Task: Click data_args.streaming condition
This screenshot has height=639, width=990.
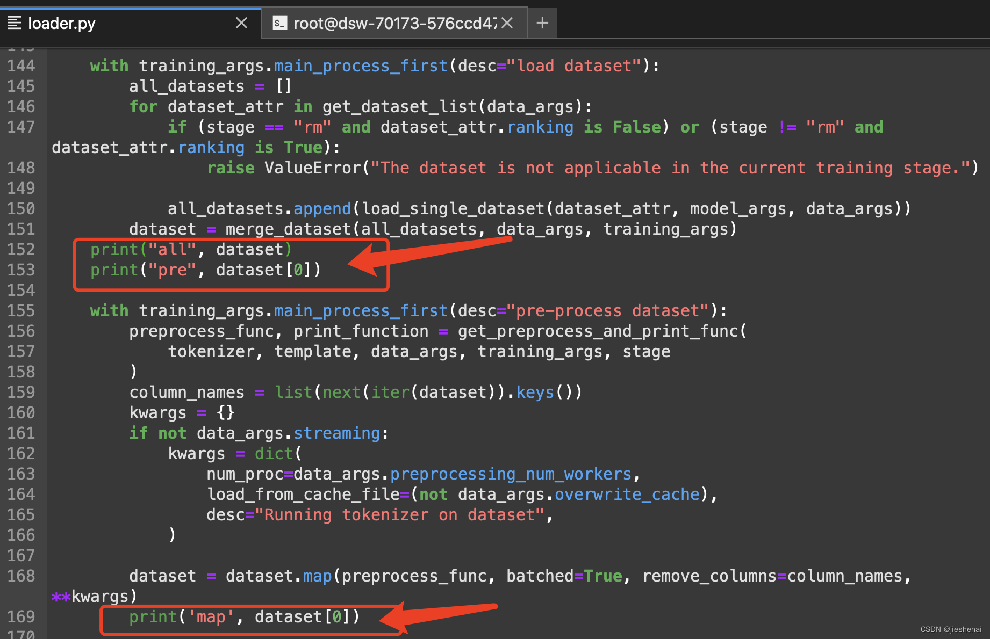Action: point(289,433)
